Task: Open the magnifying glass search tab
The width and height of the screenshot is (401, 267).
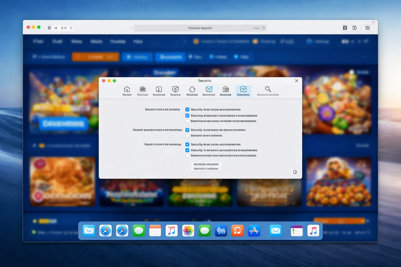Action: [x=268, y=91]
